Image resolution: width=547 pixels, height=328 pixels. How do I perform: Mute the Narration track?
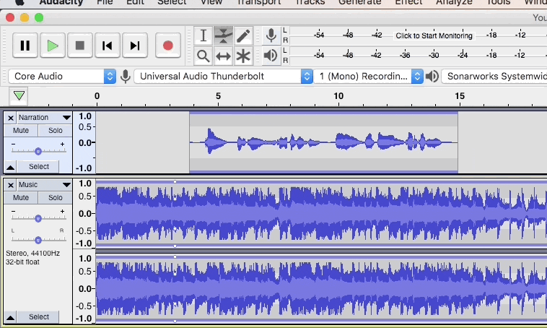[21, 131]
